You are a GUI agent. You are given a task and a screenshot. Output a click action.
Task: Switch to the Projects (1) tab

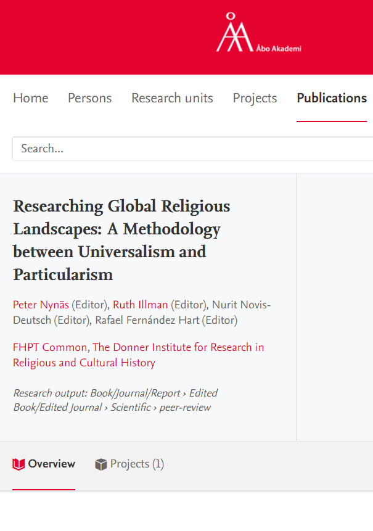pos(137,464)
